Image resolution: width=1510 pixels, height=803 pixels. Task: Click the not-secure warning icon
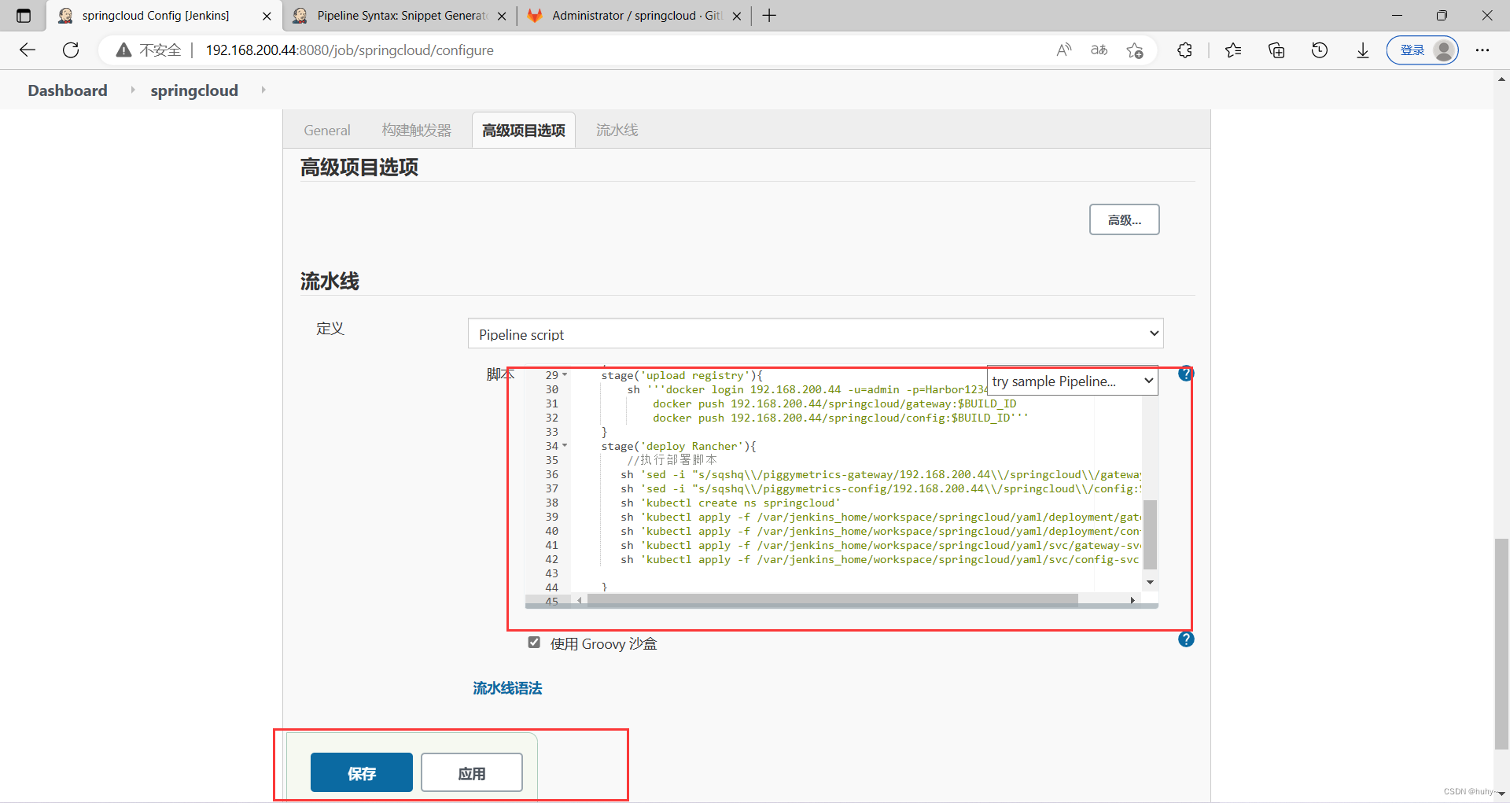(x=123, y=50)
